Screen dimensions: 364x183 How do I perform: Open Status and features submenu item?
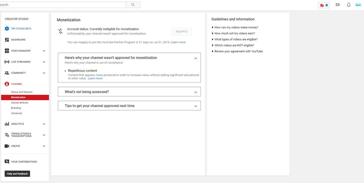(x=22, y=92)
